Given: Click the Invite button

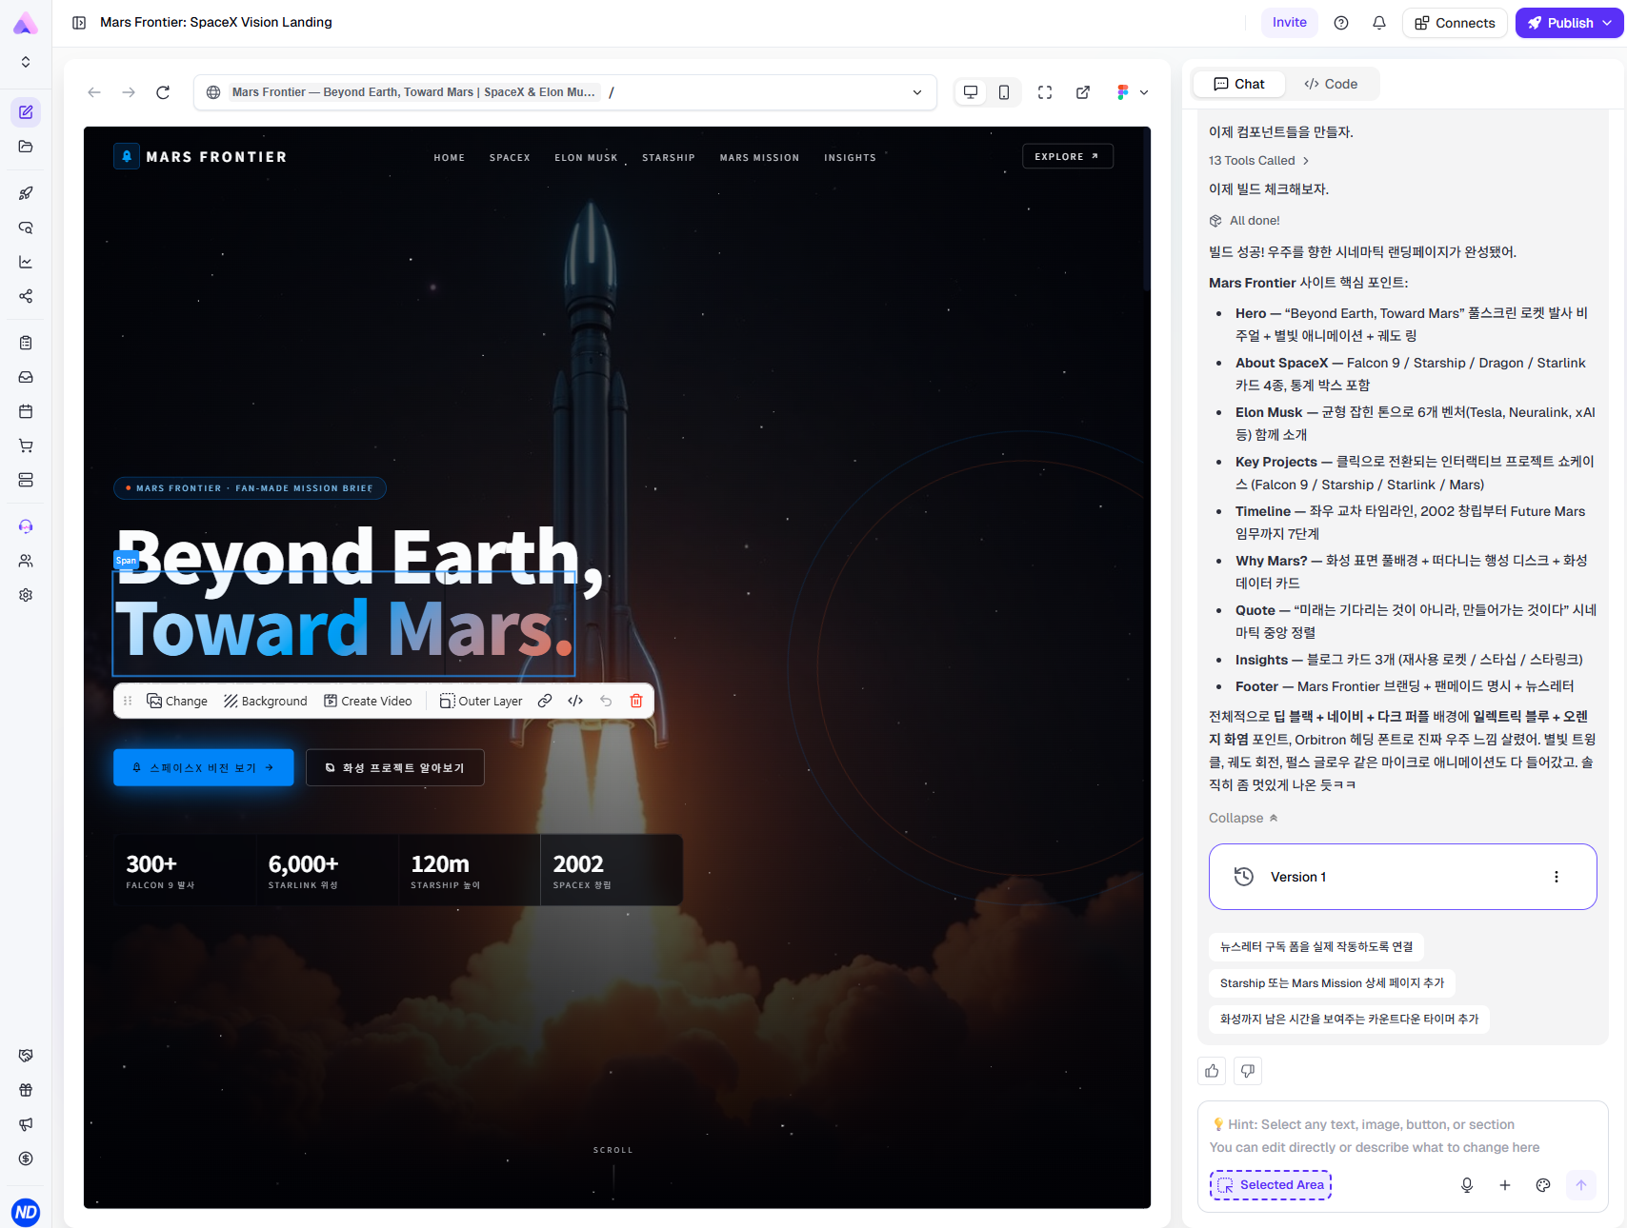Looking at the screenshot, I should tap(1290, 23).
